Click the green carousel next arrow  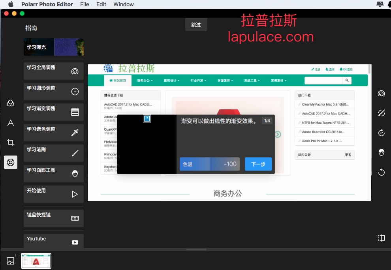[x=278, y=134]
